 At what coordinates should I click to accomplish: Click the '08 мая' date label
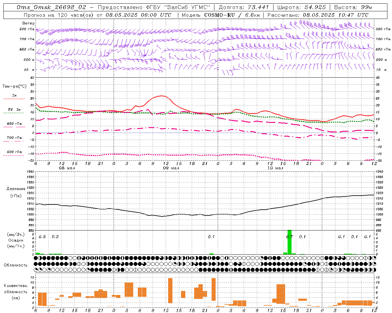point(67,168)
